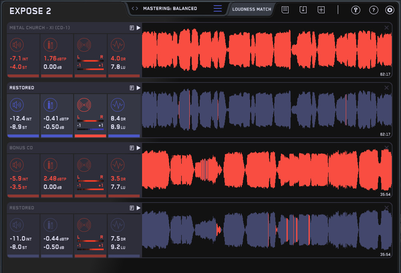Click the loudness speaker icon above -12.4 INT
401x273 pixels.
(x=17, y=105)
